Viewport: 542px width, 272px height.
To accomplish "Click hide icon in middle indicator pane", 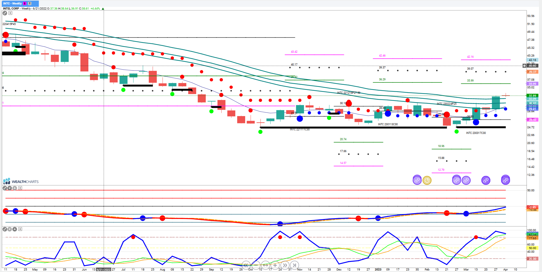I will [5, 188].
